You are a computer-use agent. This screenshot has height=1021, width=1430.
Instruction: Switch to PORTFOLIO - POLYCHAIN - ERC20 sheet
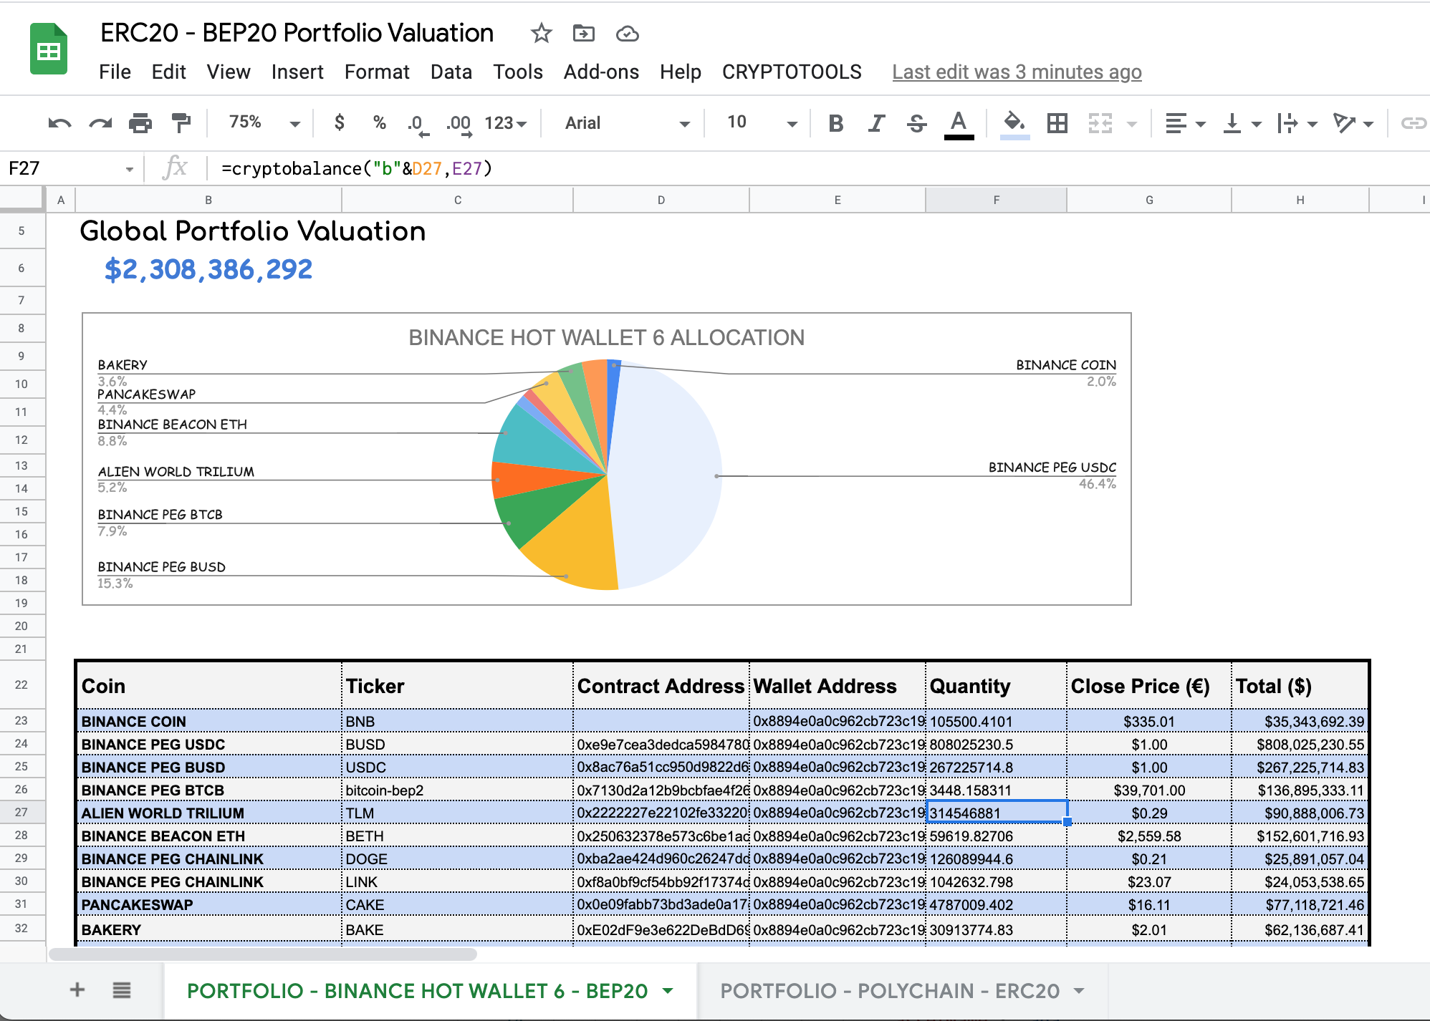[891, 992]
